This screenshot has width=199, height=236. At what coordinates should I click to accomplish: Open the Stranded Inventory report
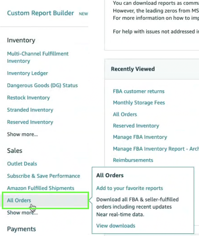click(30, 110)
